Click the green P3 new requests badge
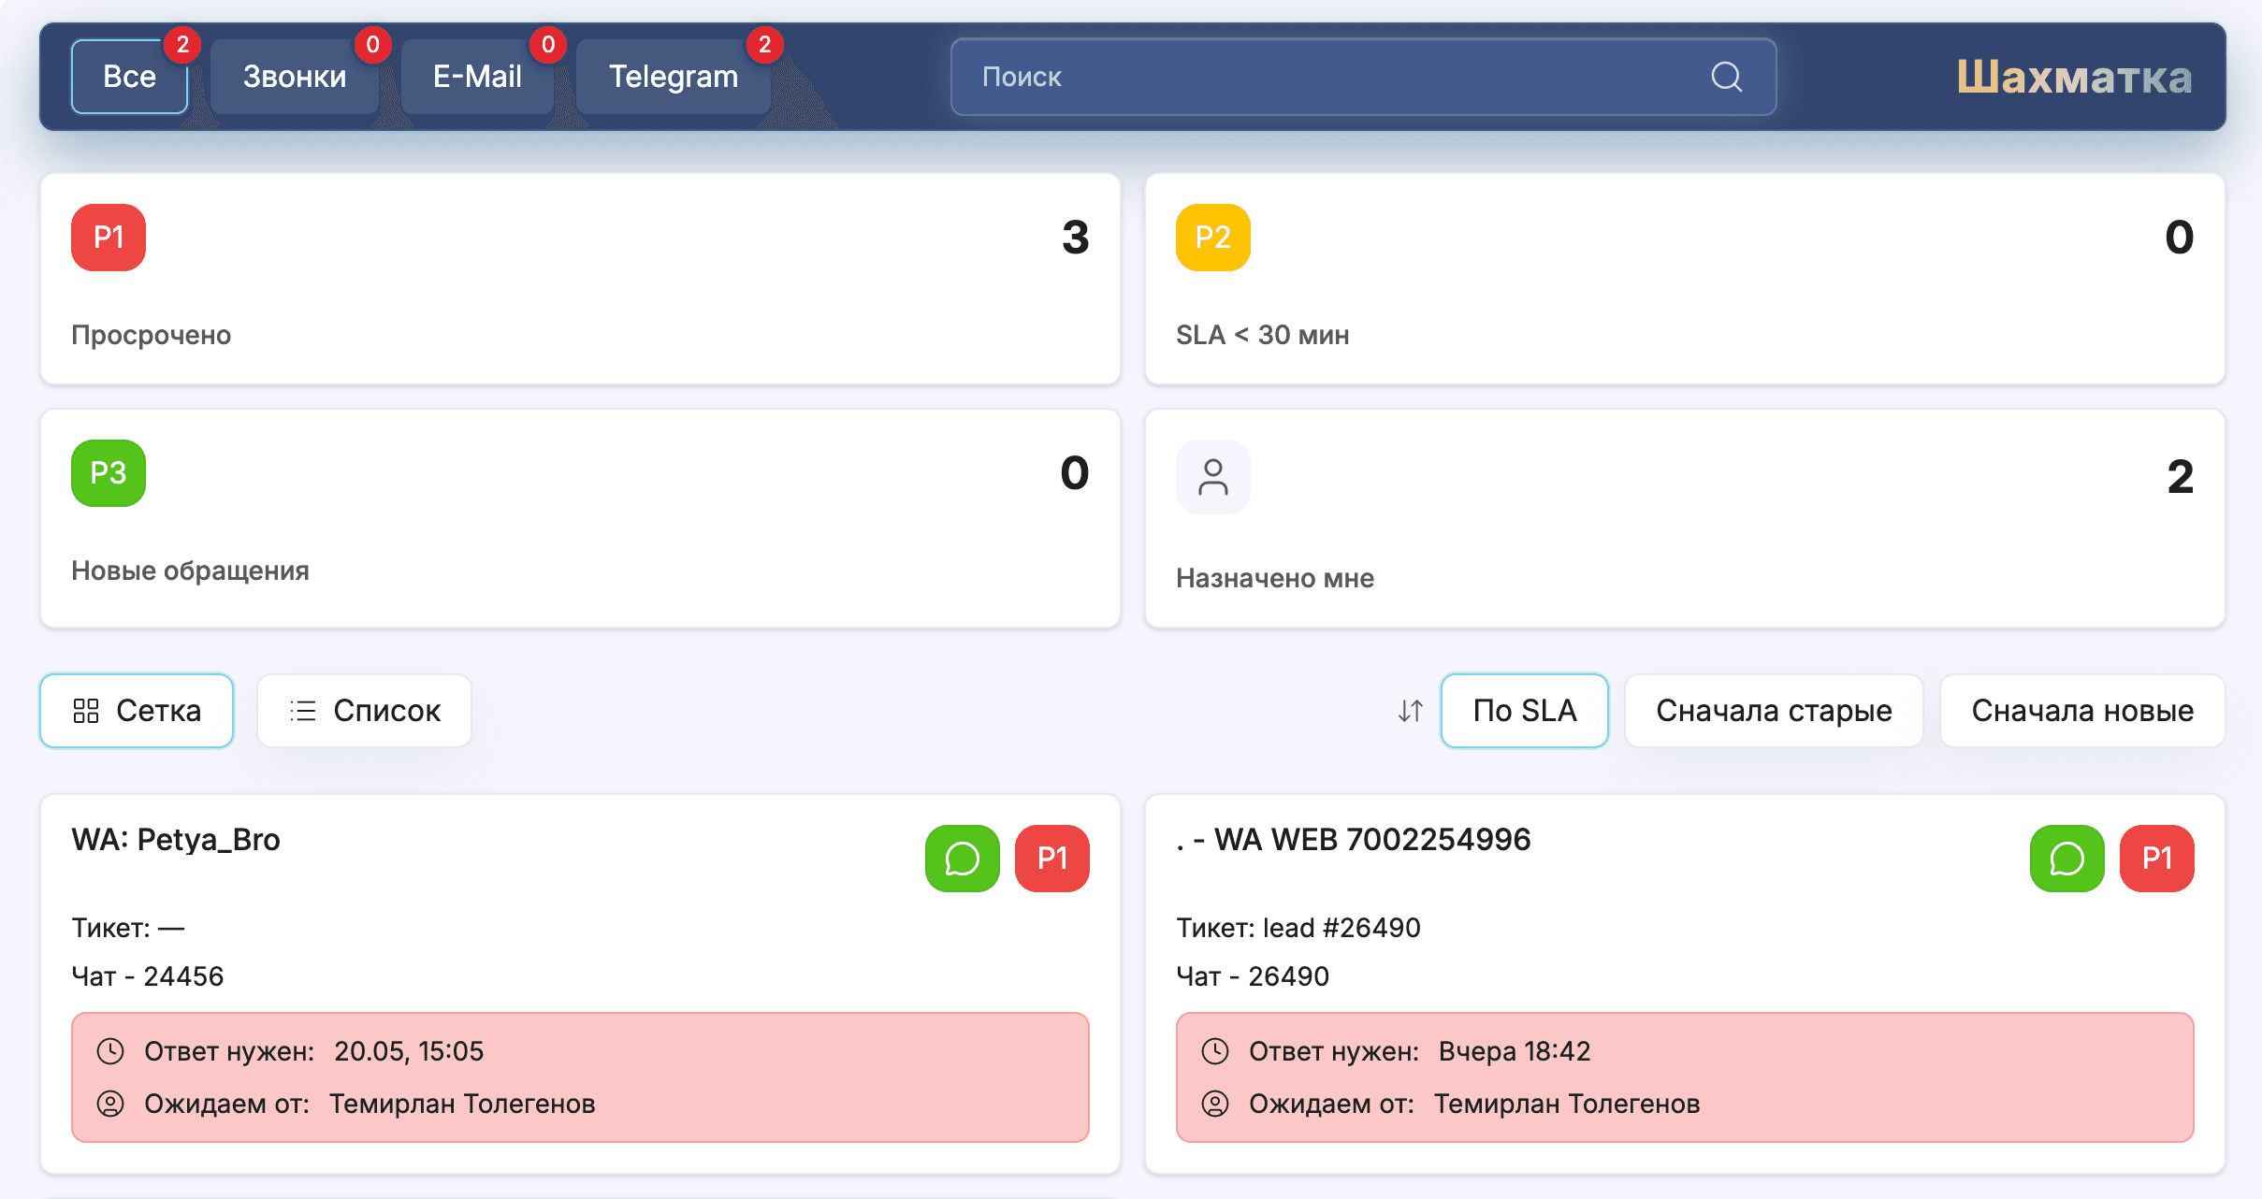 109,473
